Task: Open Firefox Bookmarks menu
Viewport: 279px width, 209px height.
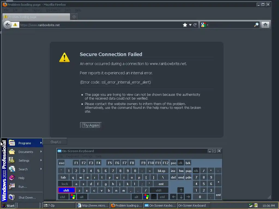Action: tap(53, 10)
